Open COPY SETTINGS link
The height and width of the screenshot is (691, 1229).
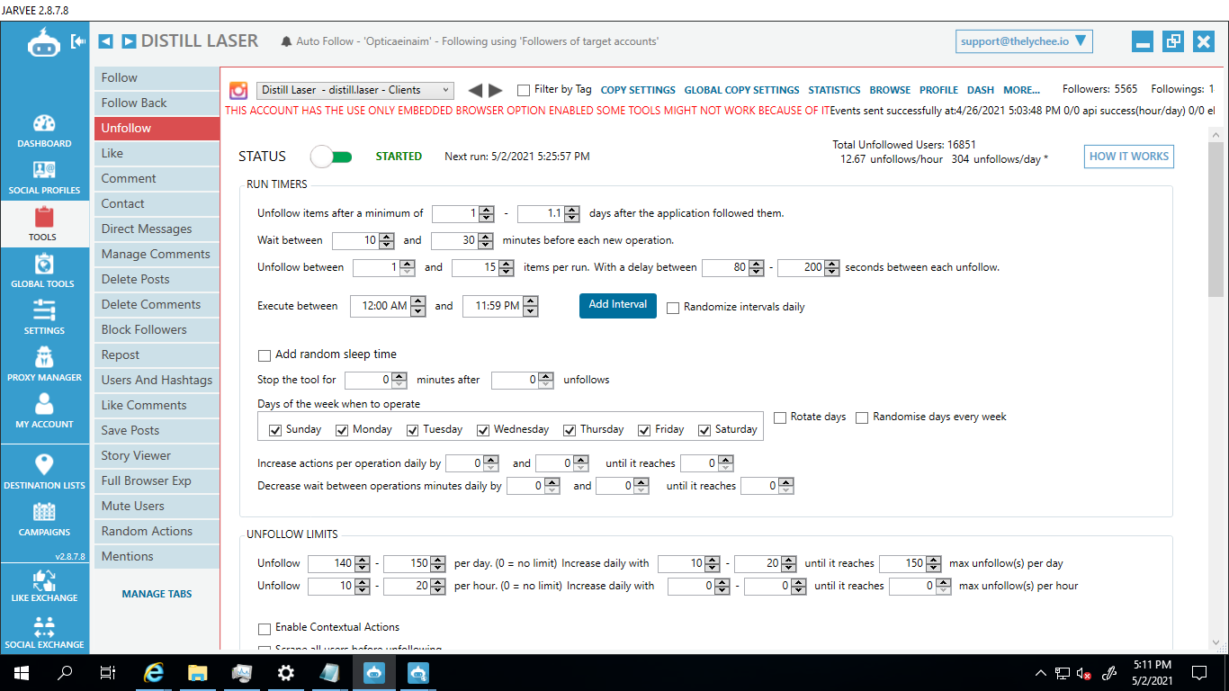[x=638, y=90]
